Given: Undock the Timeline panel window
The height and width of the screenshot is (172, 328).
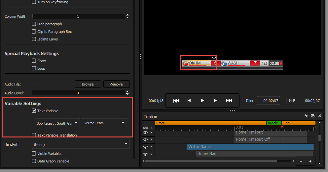Looking at the screenshot, I should point(313,116).
